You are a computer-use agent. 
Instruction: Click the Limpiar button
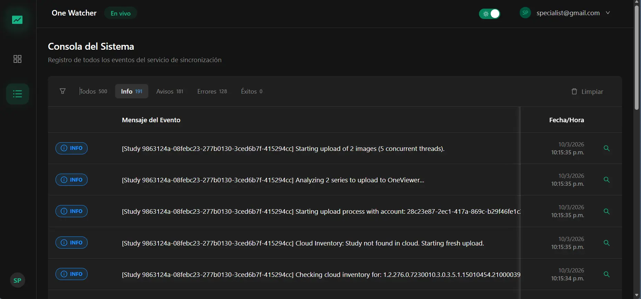point(587,91)
